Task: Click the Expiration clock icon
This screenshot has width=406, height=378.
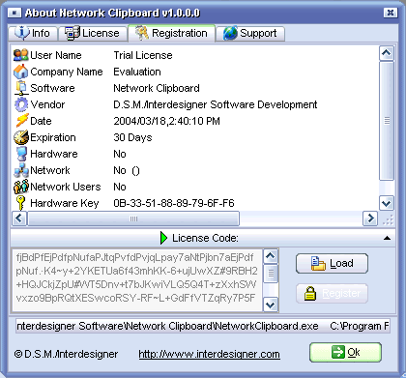Action: tap(21, 137)
